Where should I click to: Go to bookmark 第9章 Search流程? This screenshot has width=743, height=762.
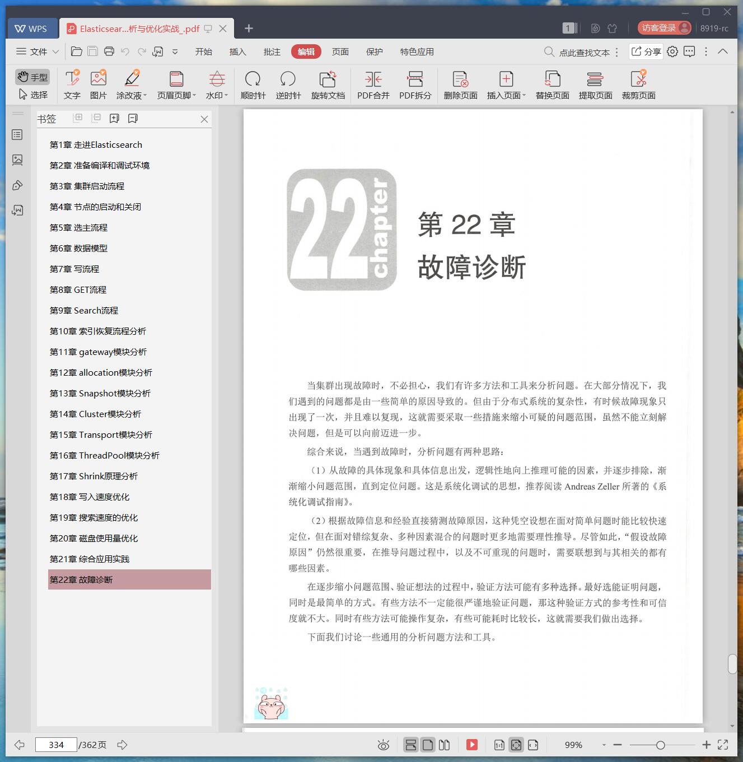pyautogui.click(x=84, y=310)
